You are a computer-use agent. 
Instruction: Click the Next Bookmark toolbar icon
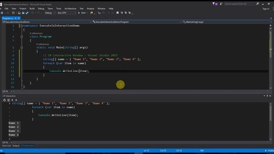[x=125, y=13]
